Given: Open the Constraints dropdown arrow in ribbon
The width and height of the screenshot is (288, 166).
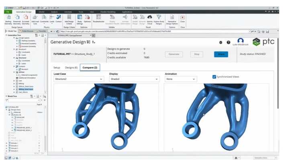Looking at the screenshot, I should (x=44, y=24).
